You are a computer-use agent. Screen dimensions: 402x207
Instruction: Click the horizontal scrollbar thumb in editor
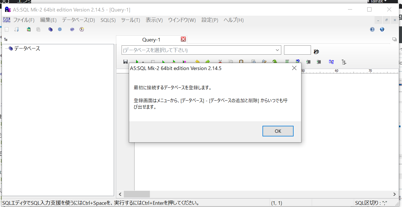(x=137, y=194)
